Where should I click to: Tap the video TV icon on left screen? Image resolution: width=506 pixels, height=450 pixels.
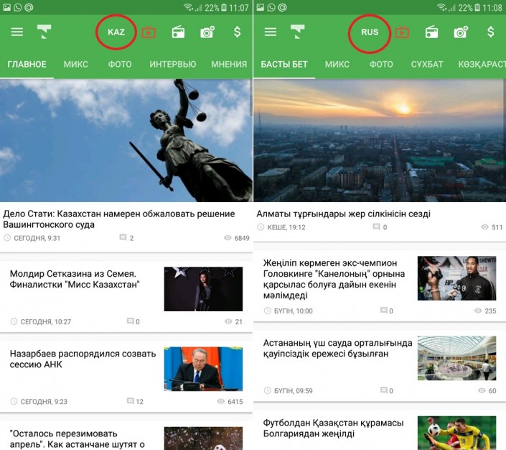(x=149, y=32)
